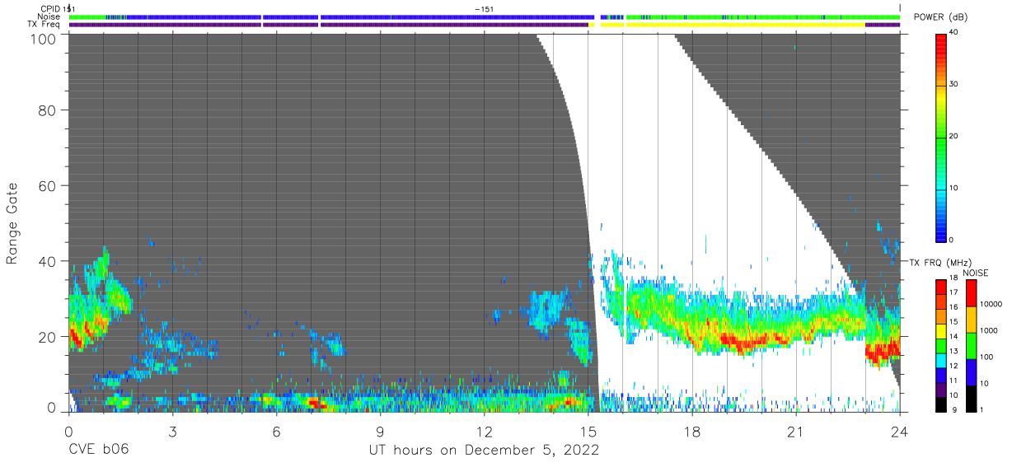This screenshot has height=467, width=1012.
Task: Click the '1' label on NOISE scale
Action: click(x=983, y=410)
